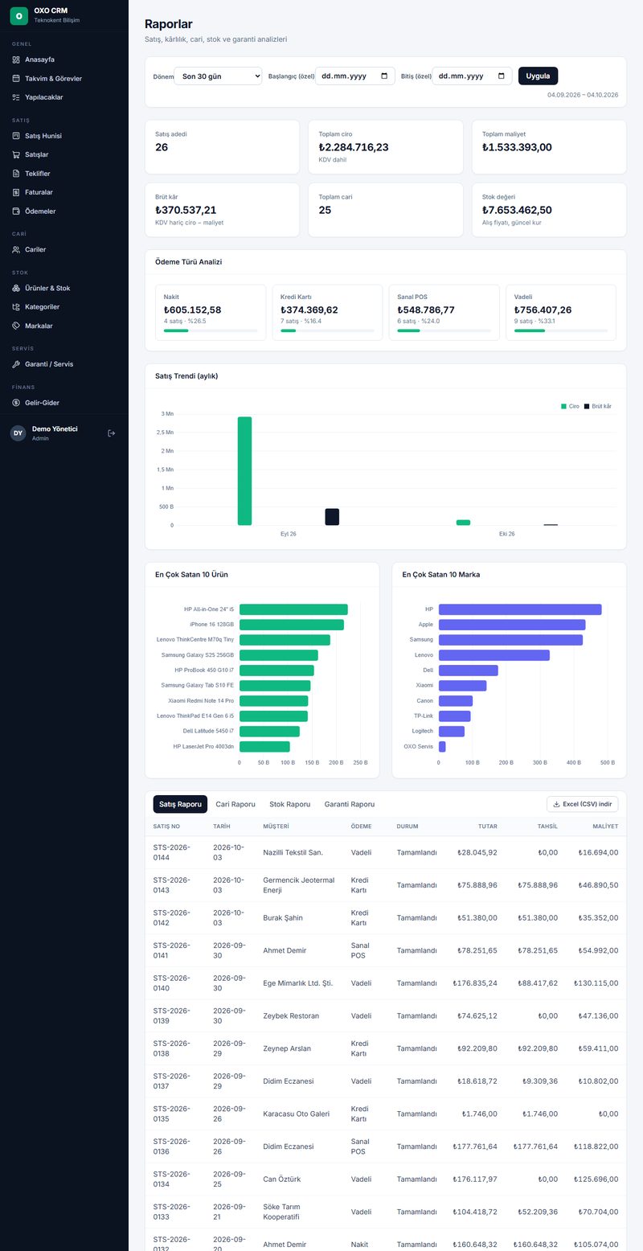Viewport: 643px width, 1251px height.
Task: Click the HP bar in top brands chart
Action: coord(520,609)
